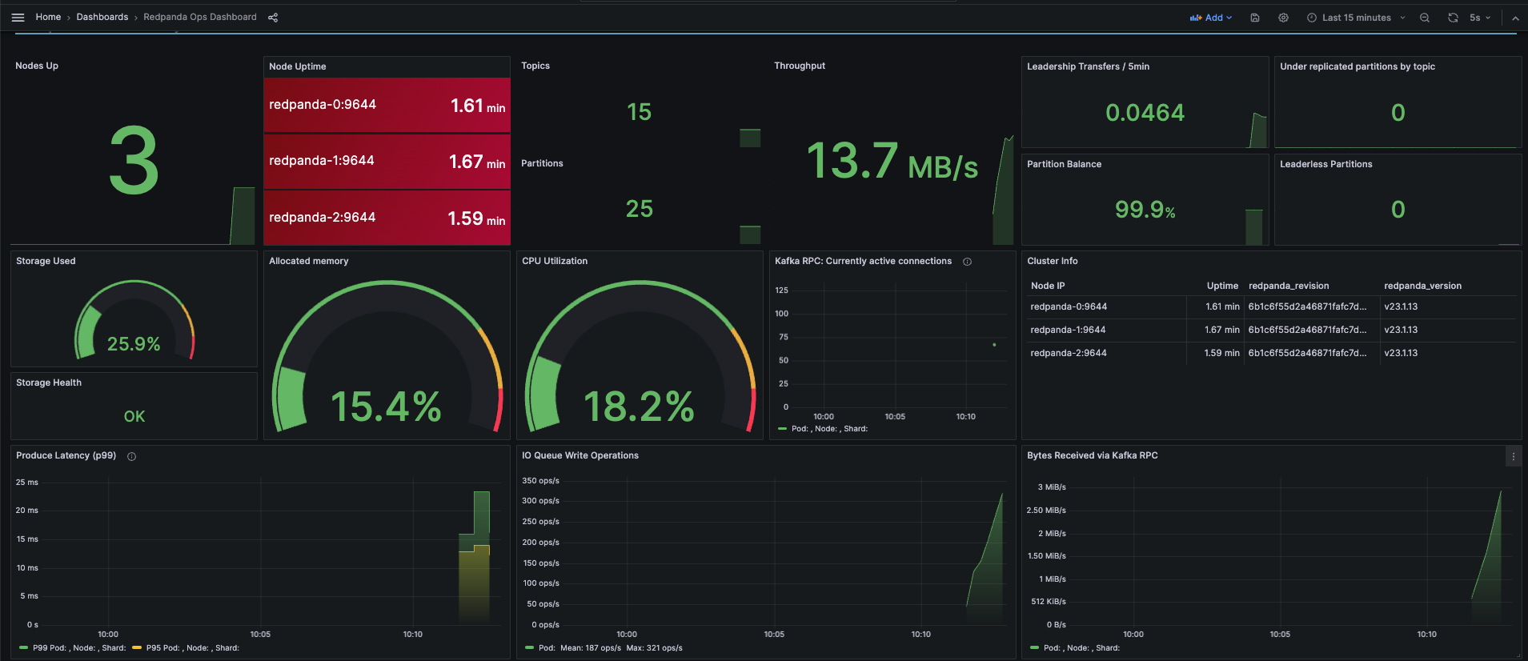
Task: Click the green P99 legend color swatch
Action: tap(23, 648)
